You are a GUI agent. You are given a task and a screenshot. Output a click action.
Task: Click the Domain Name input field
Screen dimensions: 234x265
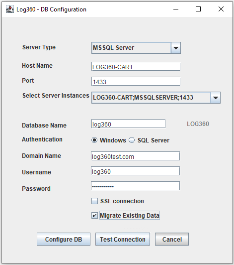point(135,156)
